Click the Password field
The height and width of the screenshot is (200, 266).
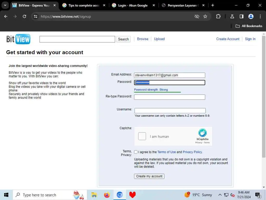[169, 83]
